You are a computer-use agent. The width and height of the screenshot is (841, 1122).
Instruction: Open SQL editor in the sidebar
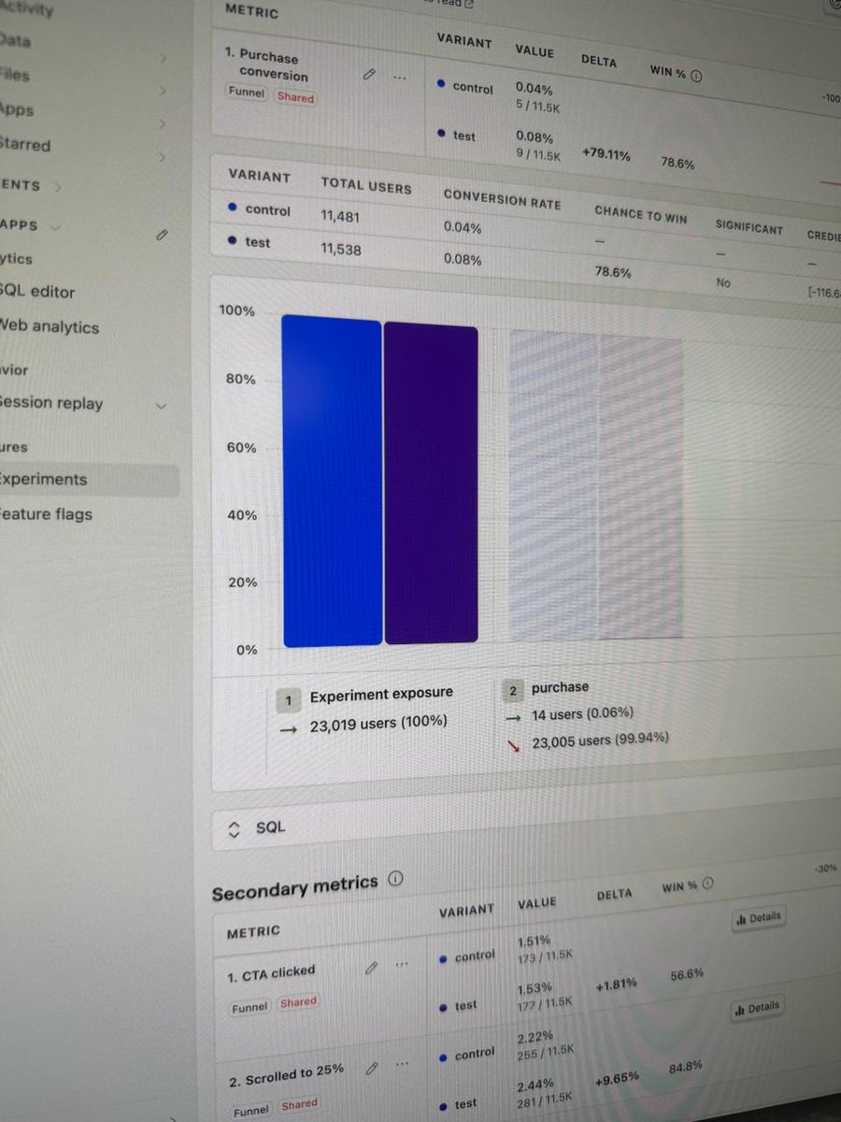coord(38,292)
